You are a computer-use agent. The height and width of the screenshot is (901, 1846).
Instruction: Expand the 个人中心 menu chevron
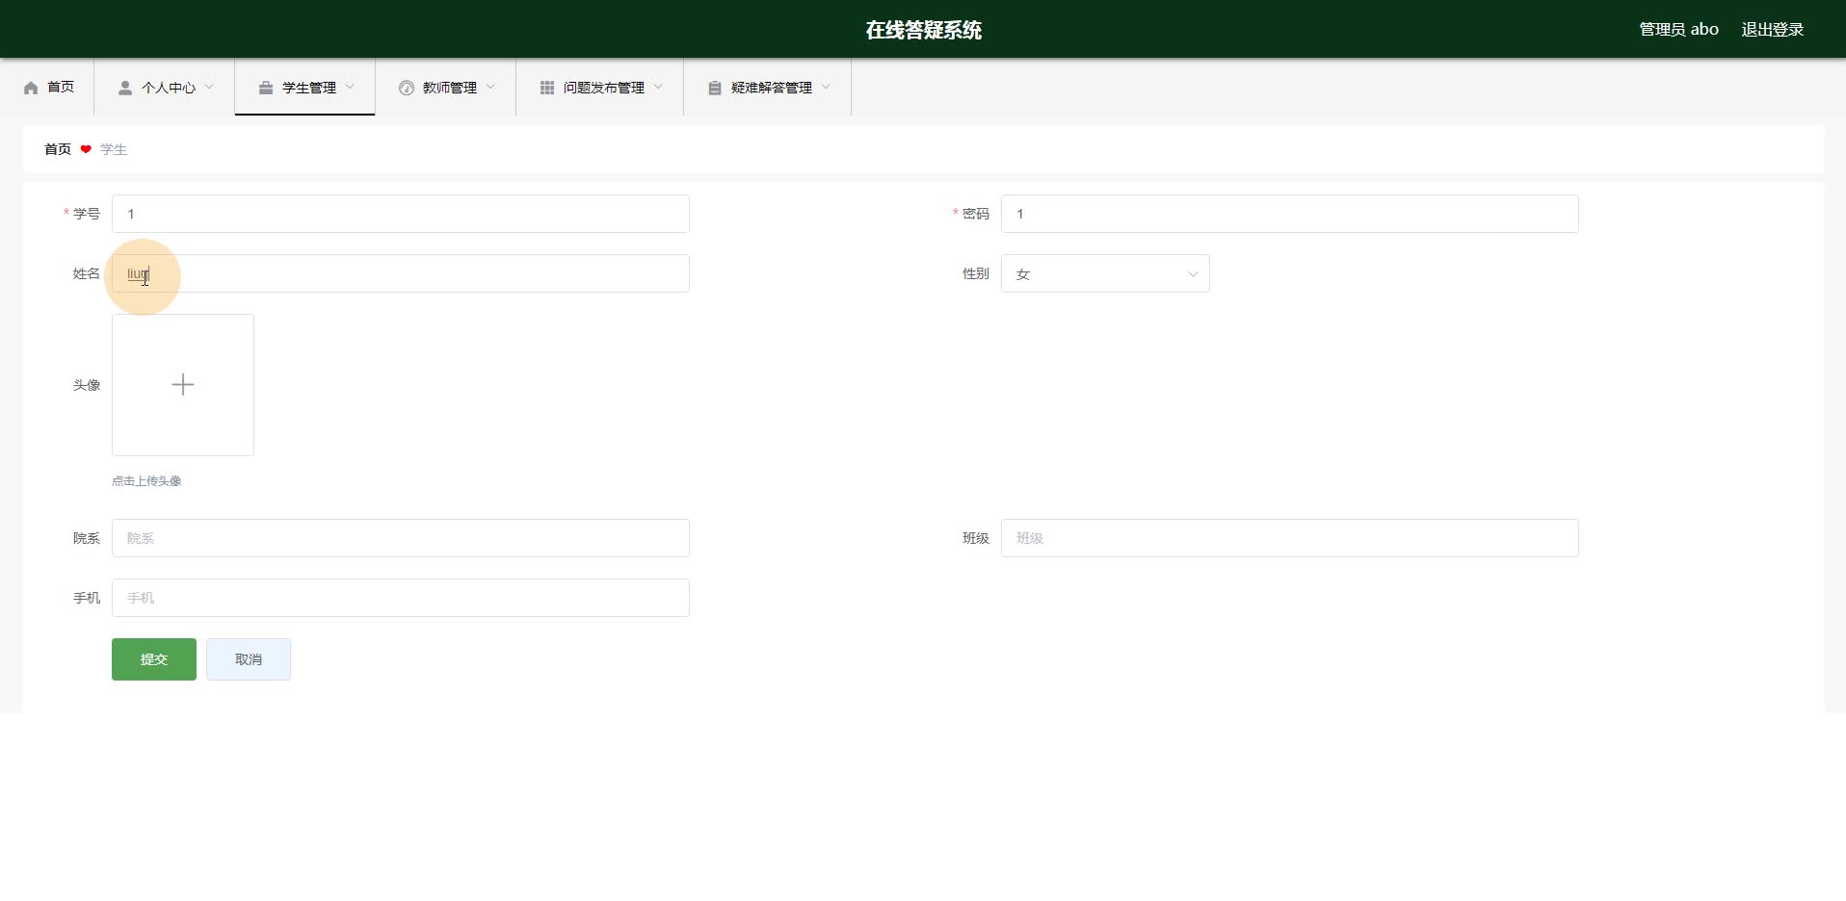click(209, 87)
